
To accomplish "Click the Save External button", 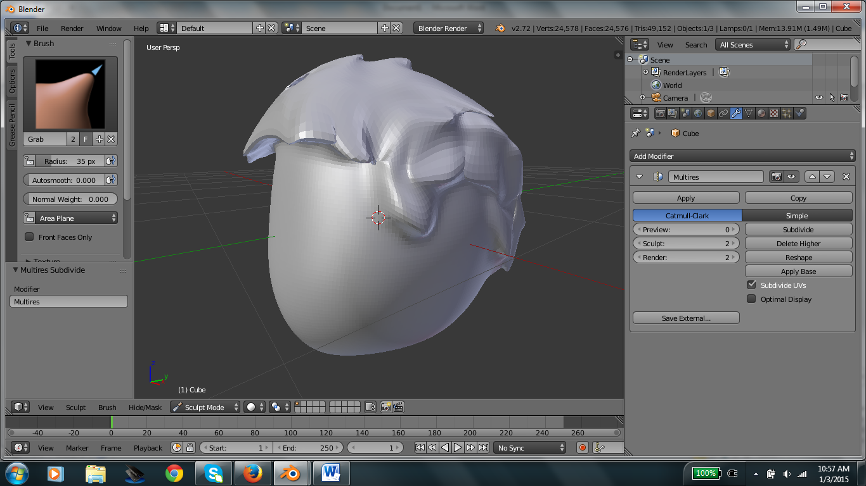I will tap(686, 318).
